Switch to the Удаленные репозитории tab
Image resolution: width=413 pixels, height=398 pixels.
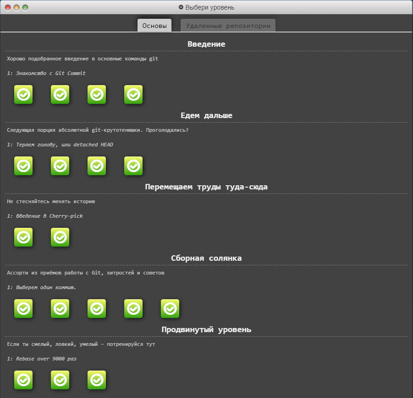pos(228,26)
